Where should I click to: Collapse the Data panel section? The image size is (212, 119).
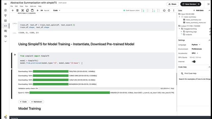pyautogui.click(x=209, y=10)
